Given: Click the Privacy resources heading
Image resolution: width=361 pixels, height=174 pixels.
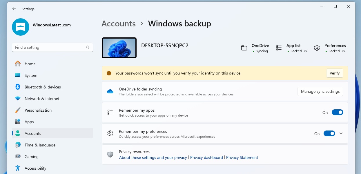Looking at the screenshot, I should (x=134, y=152).
